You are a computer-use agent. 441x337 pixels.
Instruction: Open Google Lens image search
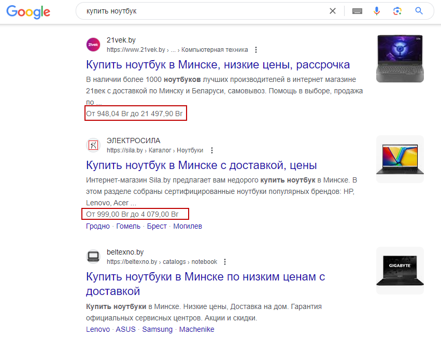click(x=397, y=11)
